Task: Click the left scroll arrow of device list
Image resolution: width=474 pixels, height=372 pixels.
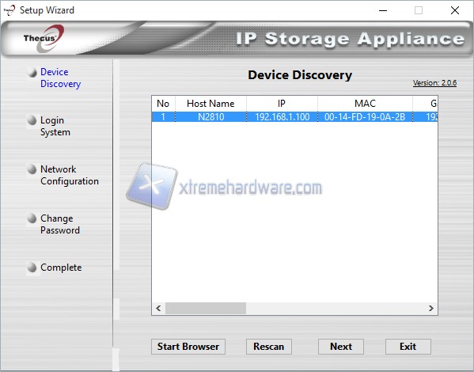Action: (x=158, y=308)
